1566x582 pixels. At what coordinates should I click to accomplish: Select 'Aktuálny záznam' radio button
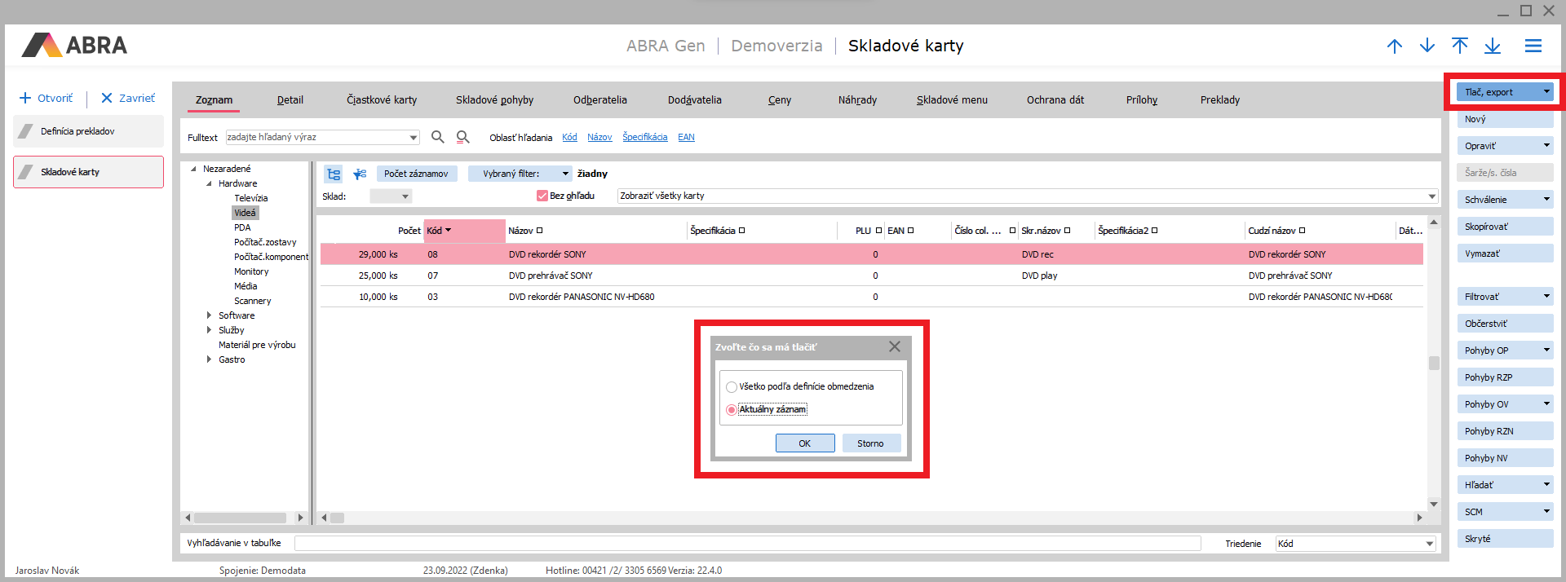tap(732, 410)
